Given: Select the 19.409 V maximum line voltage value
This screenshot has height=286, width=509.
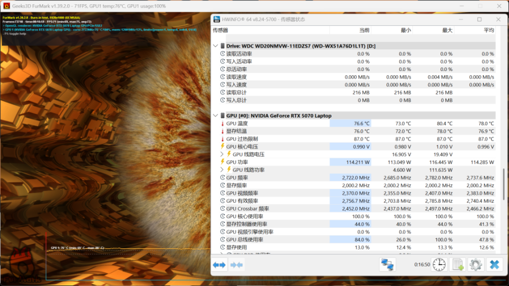Looking at the screenshot, I should point(443,154).
